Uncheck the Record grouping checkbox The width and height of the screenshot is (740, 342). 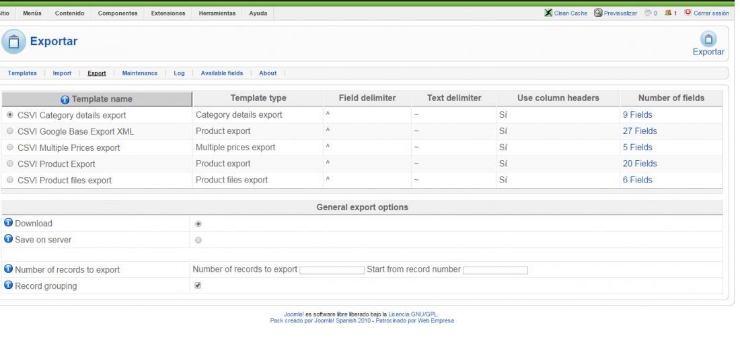(x=198, y=285)
